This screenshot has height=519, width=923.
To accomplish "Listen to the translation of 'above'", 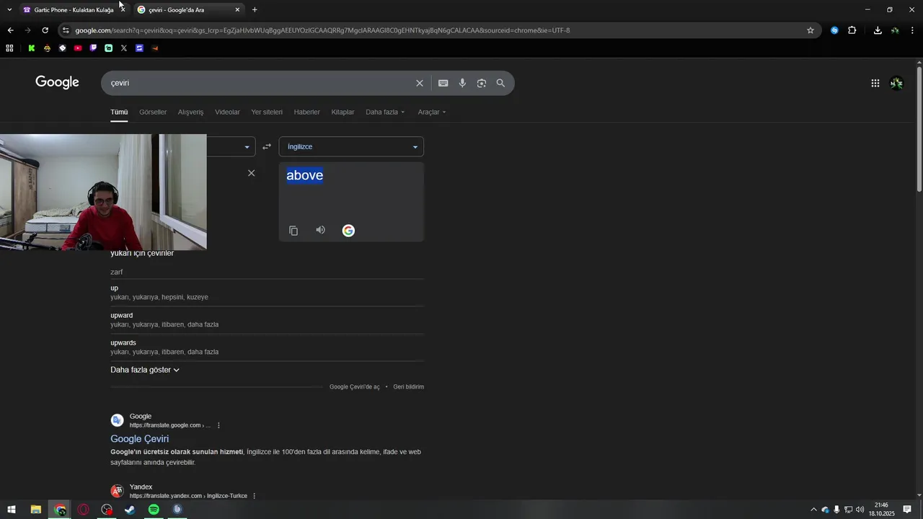I will pos(321,230).
